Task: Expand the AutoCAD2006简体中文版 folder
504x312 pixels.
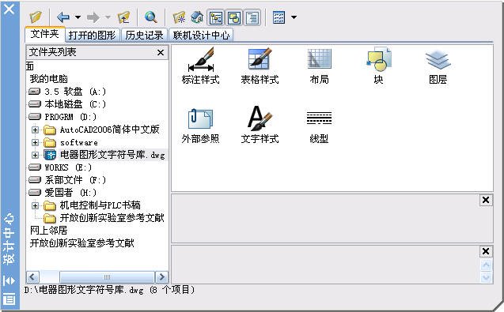Action: pos(35,130)
